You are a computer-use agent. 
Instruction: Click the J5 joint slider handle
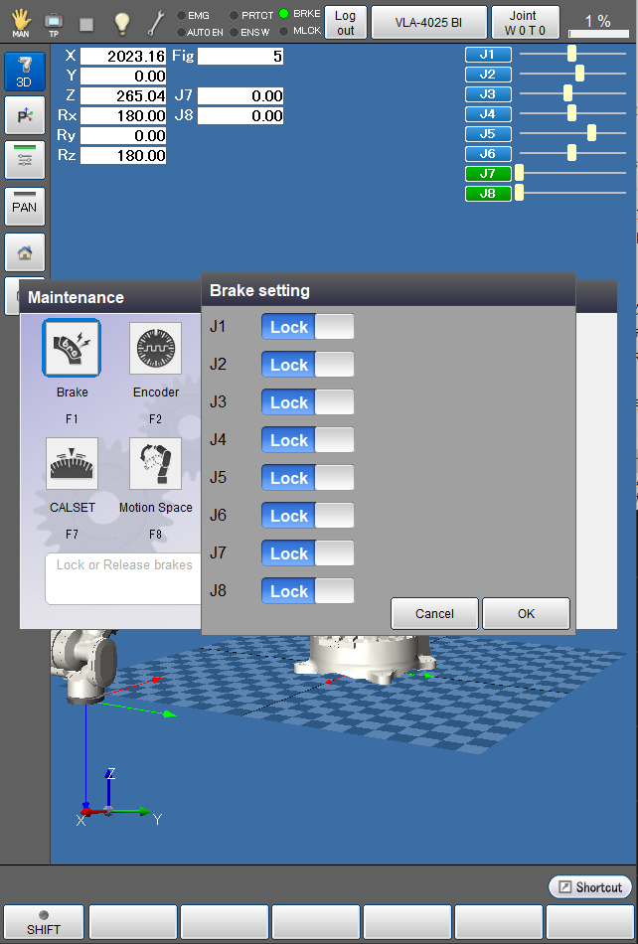pyautogui.click(x=592, y=133)
